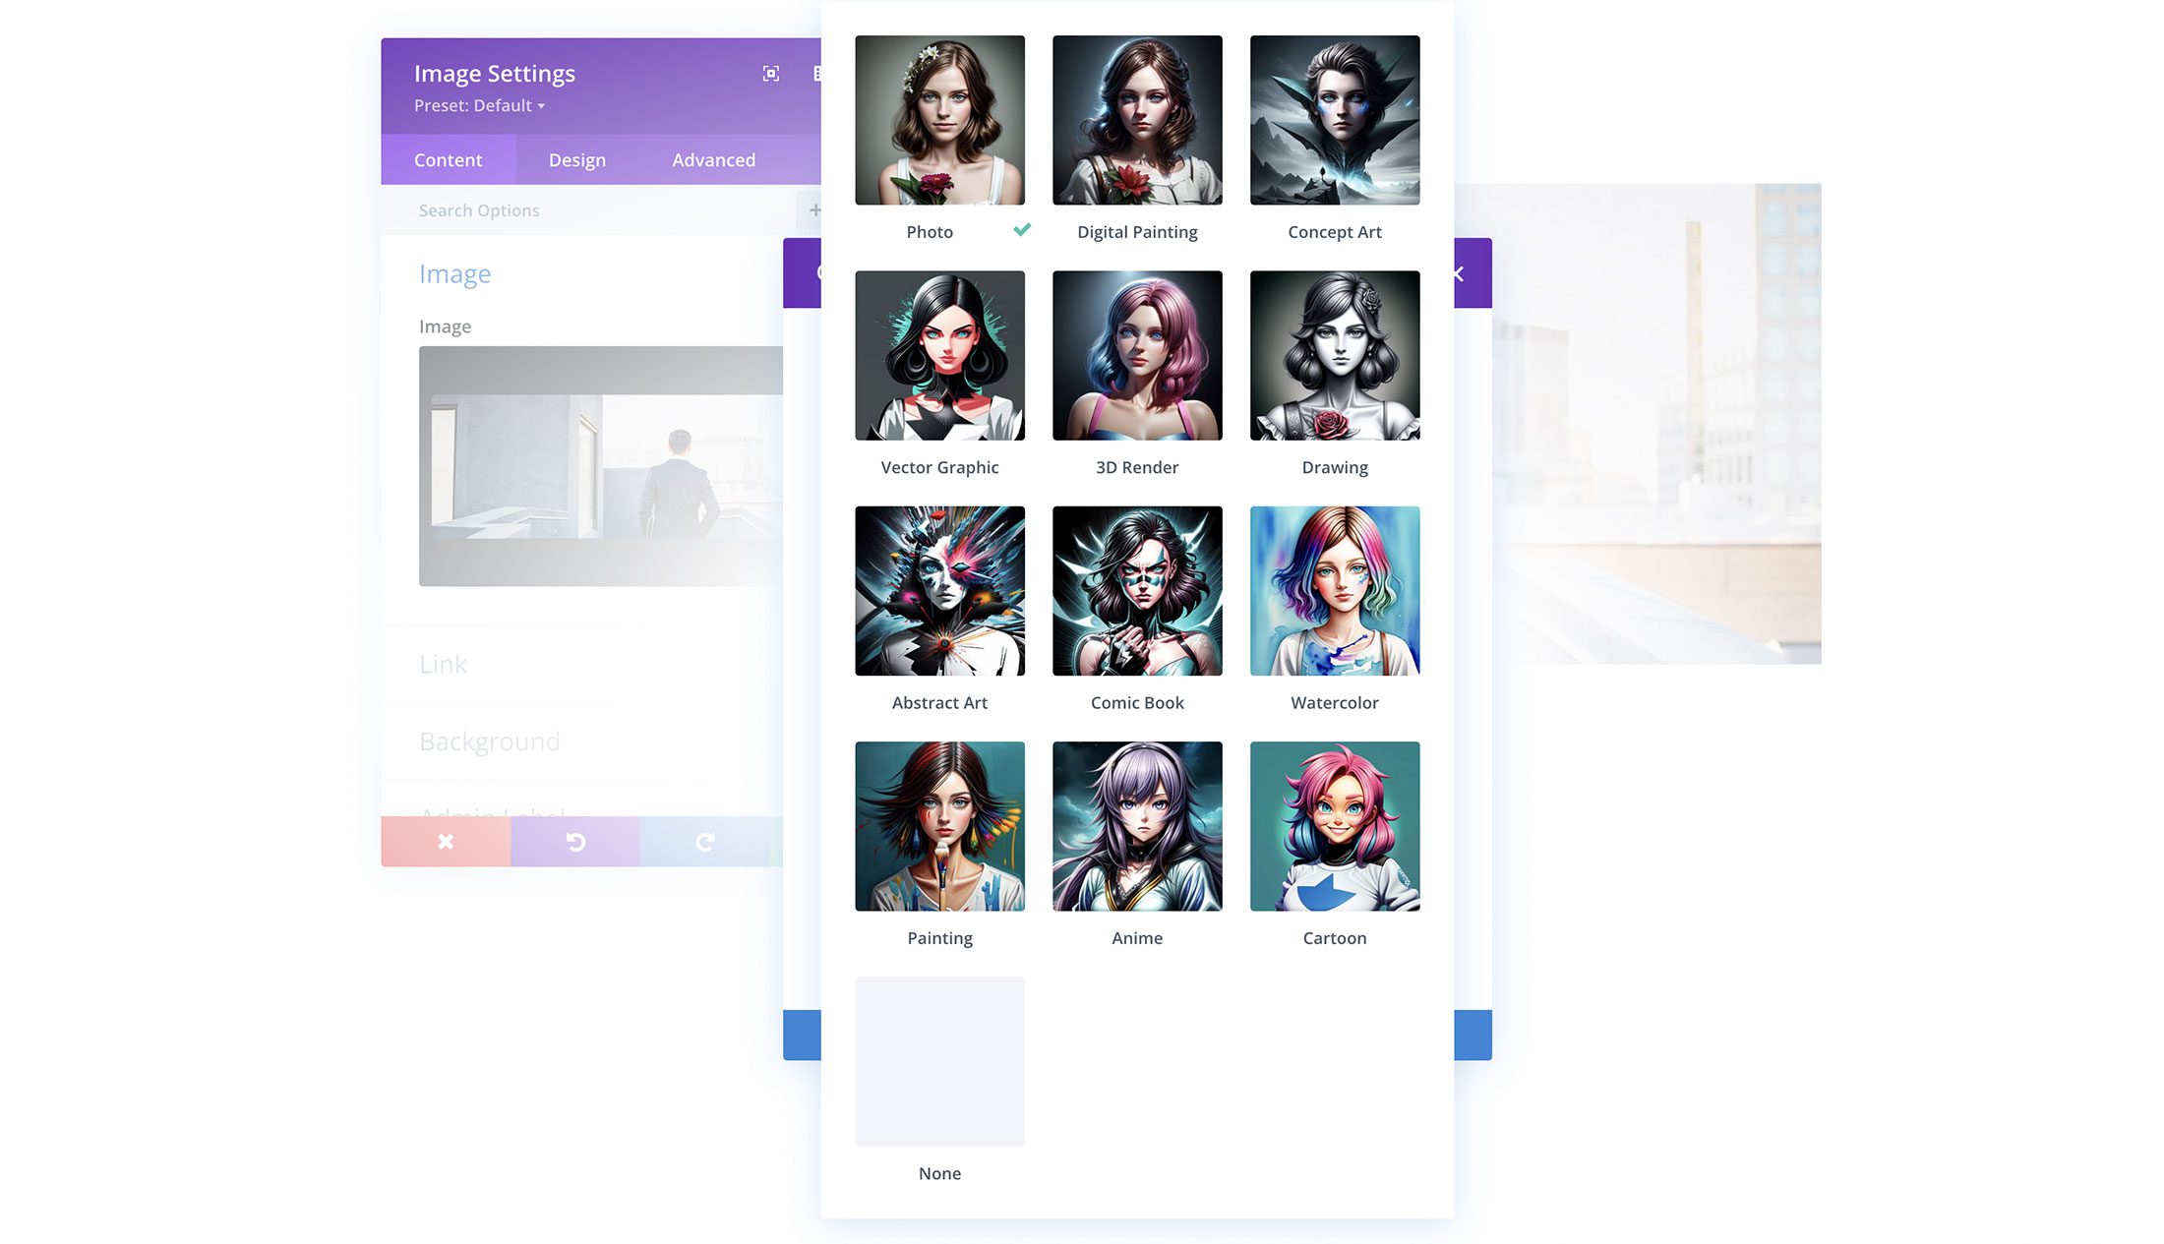Image resolution: width=2164 pixels, height=1244 pixels.
Task: Select the Abstract Art style thumbnail
Action: click(939, 590)
